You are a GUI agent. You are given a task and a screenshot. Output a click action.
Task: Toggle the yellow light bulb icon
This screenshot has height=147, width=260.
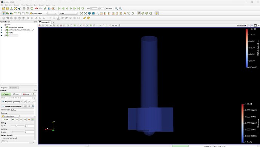157,14
